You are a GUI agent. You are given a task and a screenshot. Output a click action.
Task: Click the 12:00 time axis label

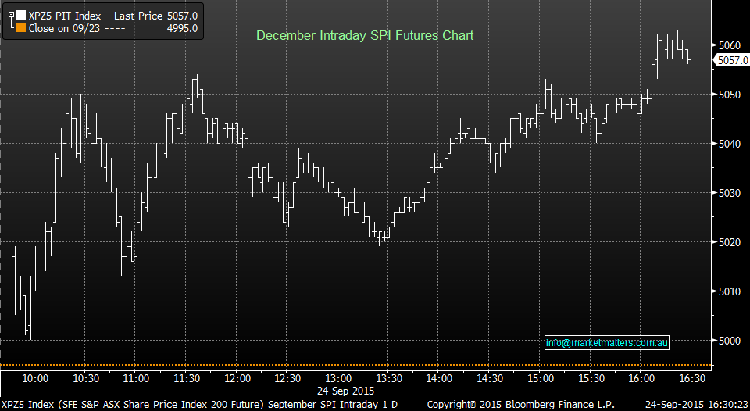coord(237,378)
